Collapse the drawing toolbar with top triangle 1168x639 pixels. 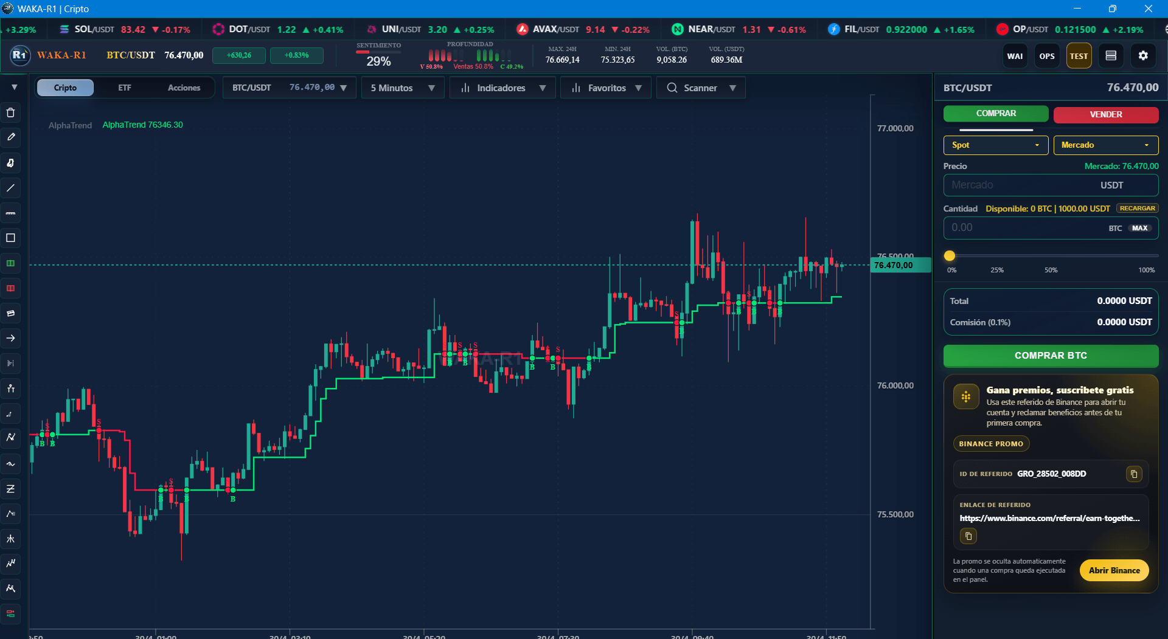coord(14,88)
